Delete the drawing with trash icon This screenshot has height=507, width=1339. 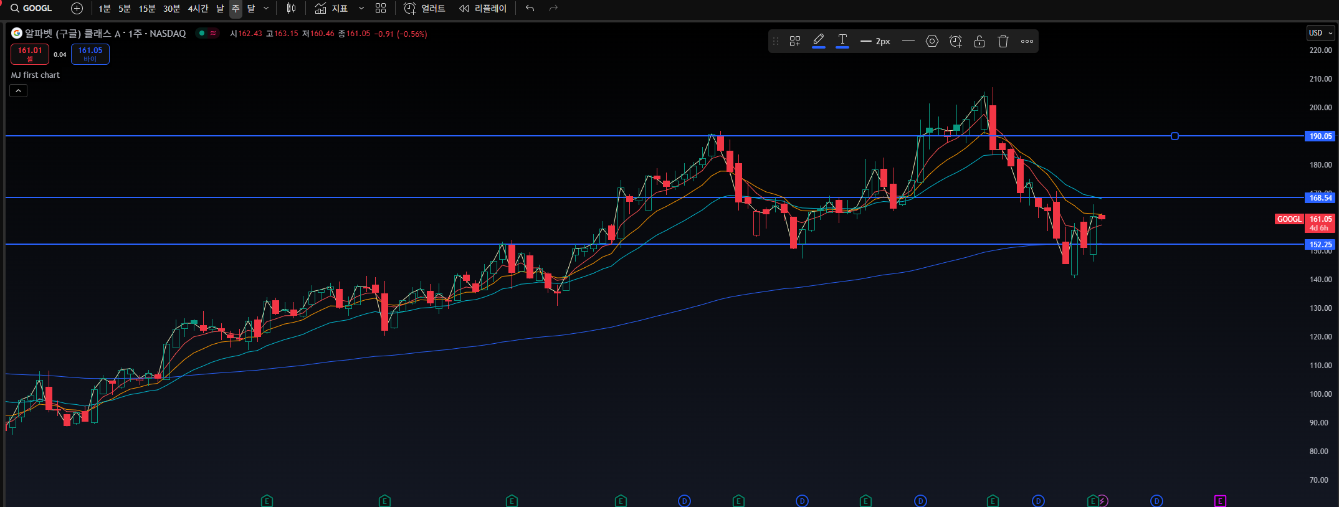pos(1003,41)
